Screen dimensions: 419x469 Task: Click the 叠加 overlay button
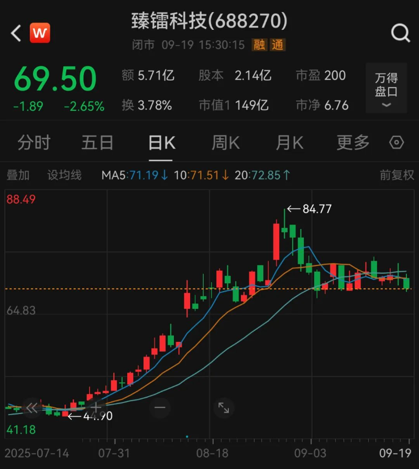tap(18, 175)
